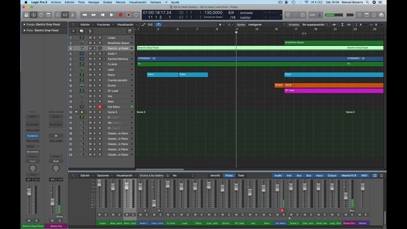Open the Loop Browser icon

(x=374, y=15)
